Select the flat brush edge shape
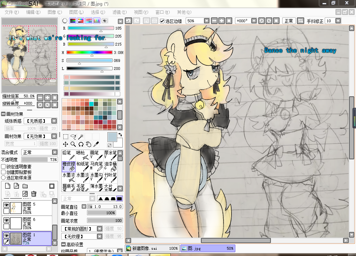This screenshot has width=356, height=256. tap(120, 199)
